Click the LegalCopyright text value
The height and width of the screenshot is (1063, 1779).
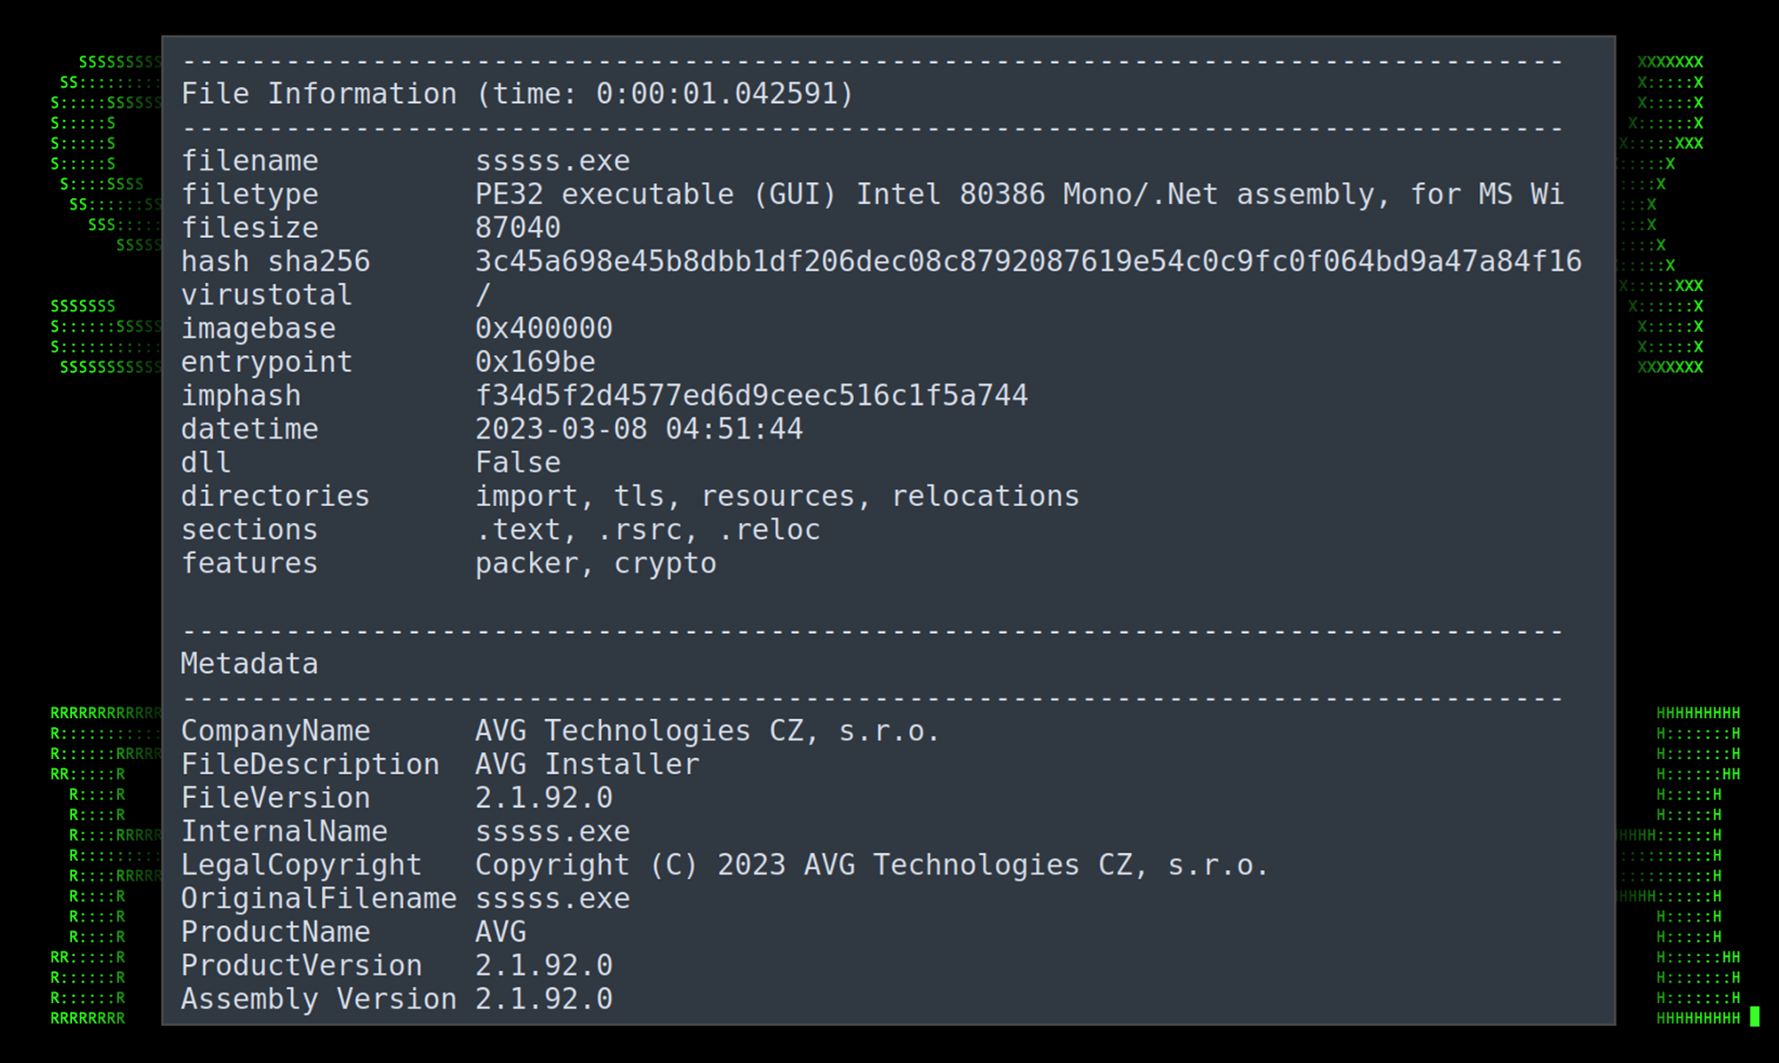pyautogui.click(x=871, y=865)
